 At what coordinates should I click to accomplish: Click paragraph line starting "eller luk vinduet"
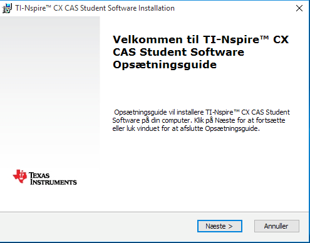[186, 128]
